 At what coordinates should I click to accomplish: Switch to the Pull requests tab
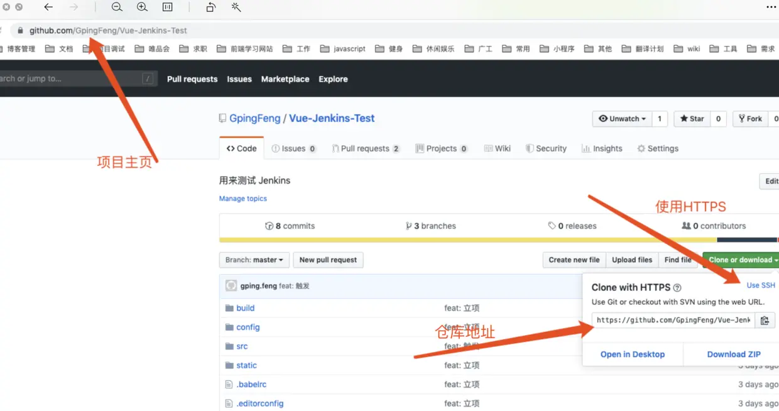coord(363,148)
